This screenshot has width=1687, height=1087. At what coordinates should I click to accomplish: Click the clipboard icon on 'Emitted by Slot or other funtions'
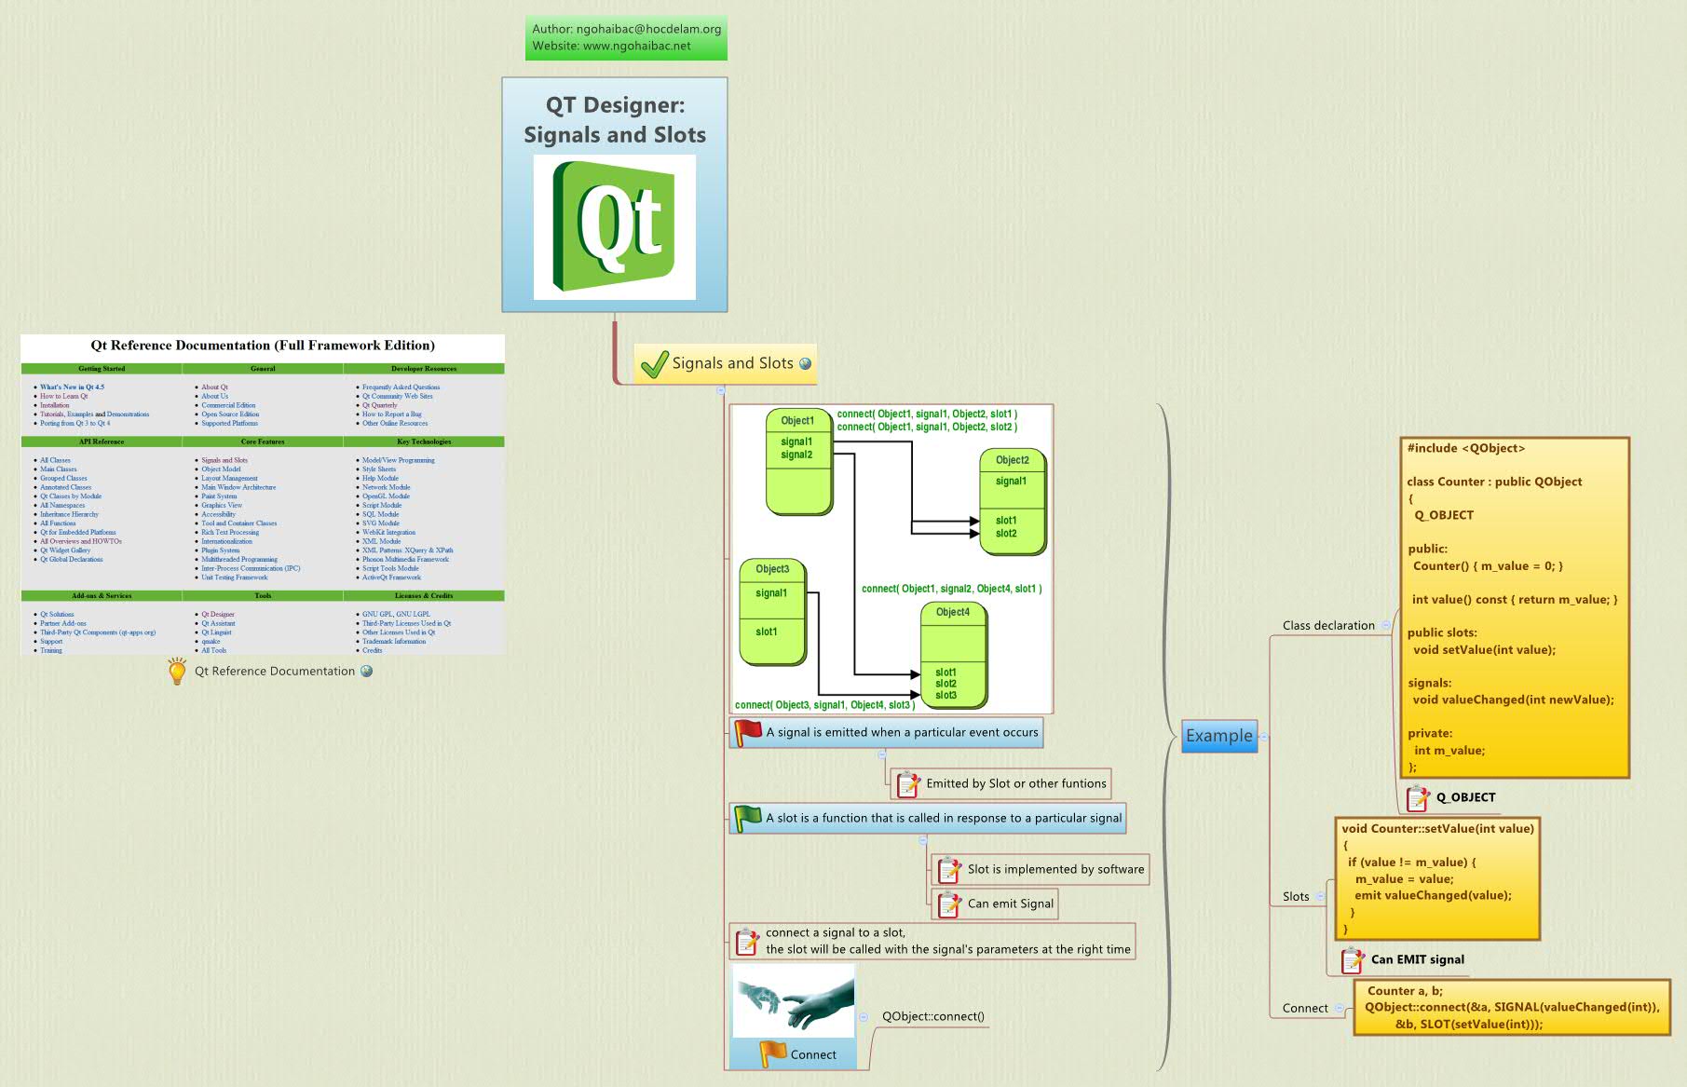point(905,783)
